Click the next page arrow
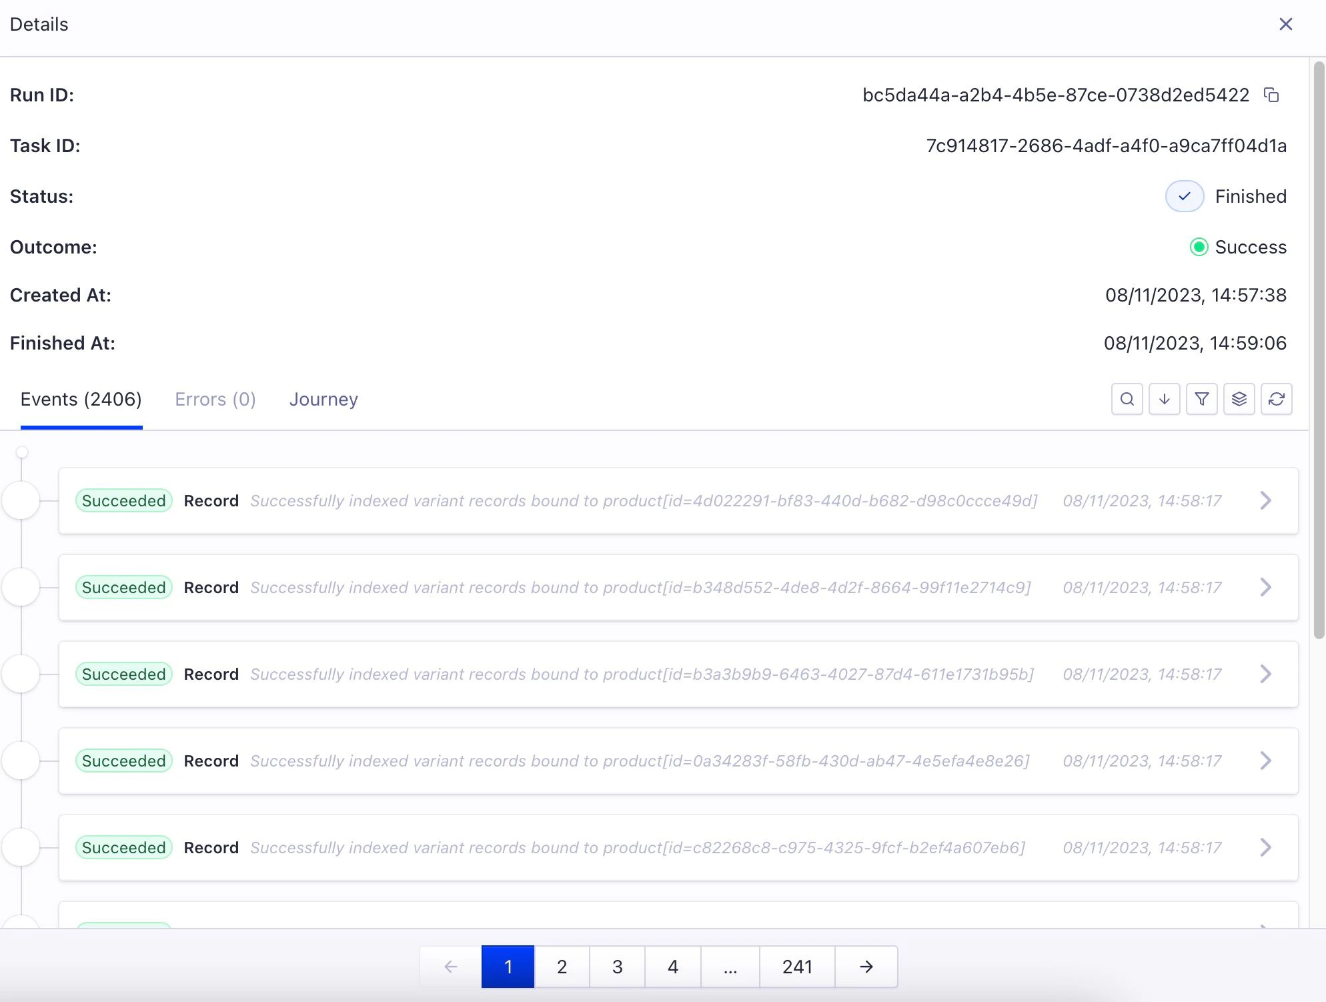 (x=865, y=966)
